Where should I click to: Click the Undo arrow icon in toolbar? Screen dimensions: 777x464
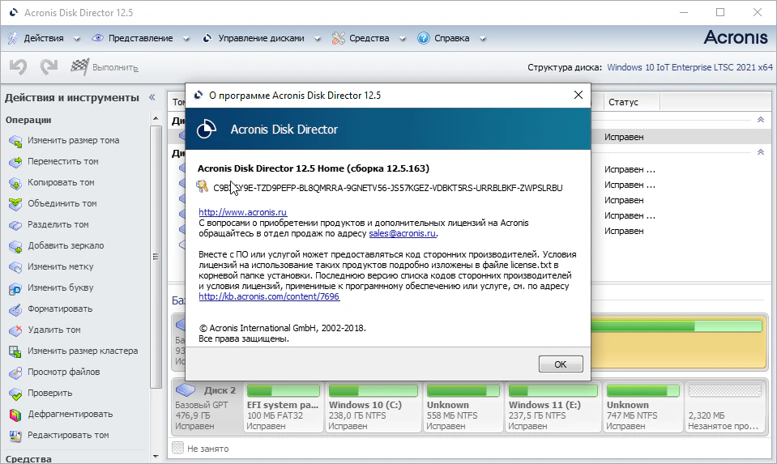pyautogui.click(x=18, y=67)
